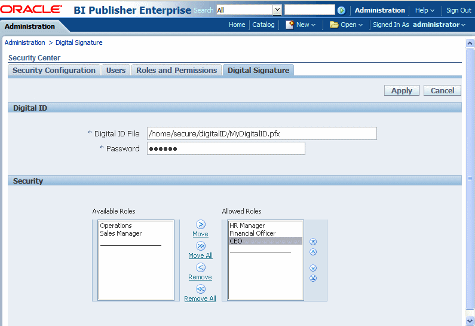The height and width of the screenshot is (326, 475).
Task: Click Administration link in top header
Action: click(380, 10)
